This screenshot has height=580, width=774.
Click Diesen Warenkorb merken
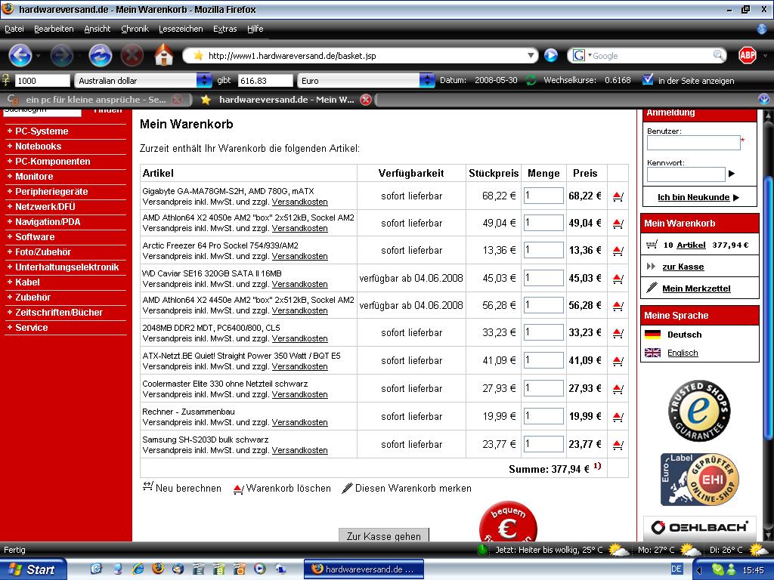[406, 489]
